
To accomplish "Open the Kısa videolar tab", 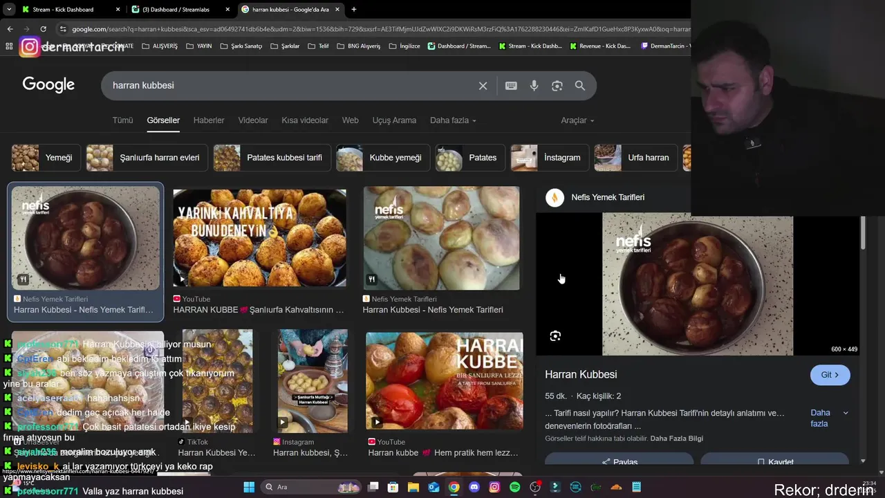I will coord(305,120).
